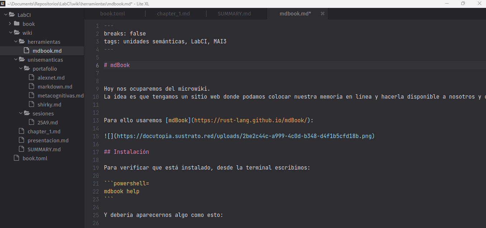Click the unisemanticas folder icon
Screen dimensions: 486x228
(x=22, y=60)
